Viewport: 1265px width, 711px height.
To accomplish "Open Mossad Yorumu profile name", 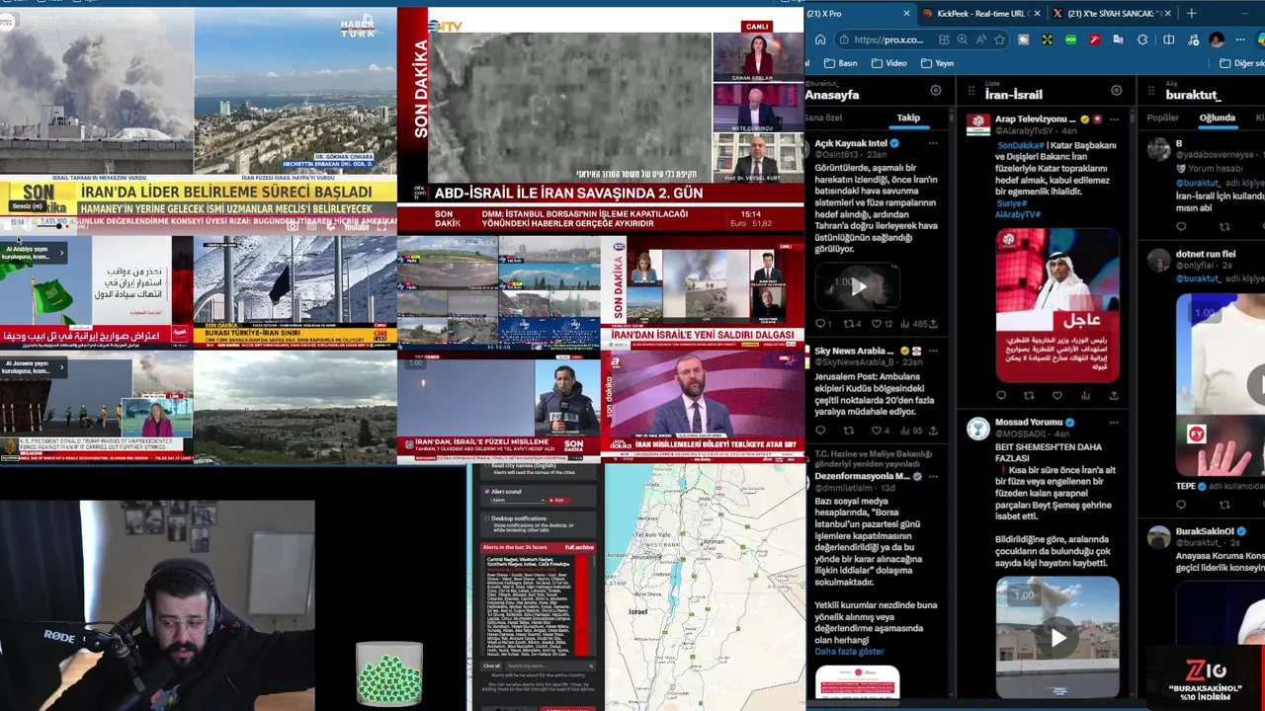I will coord(1028,423).
